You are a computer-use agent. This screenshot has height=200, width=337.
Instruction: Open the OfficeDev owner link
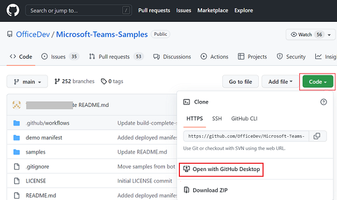pyautogui.click(x=33, y=34)
